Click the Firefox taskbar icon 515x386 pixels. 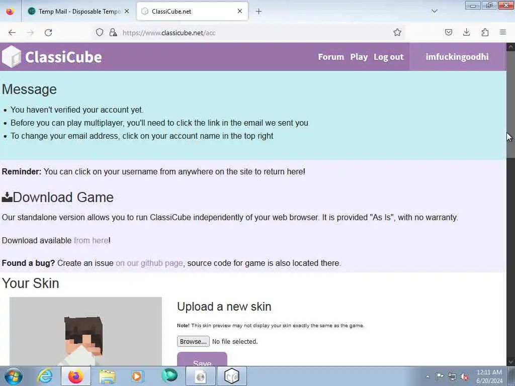[x=76, y=376]
